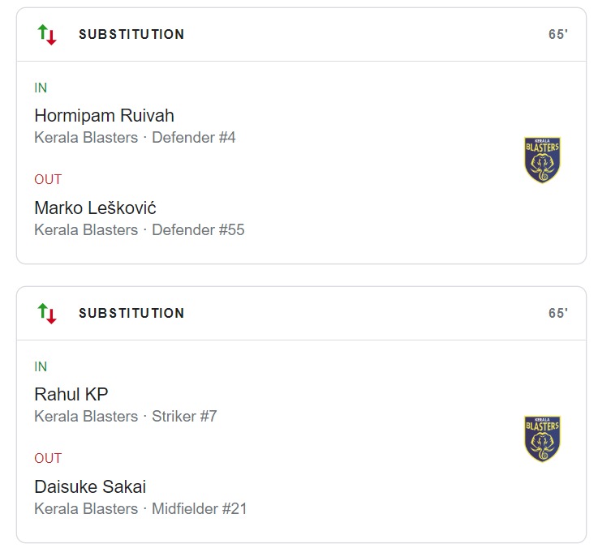Click the substitution arrows icon in Rahul KP's card
The image size is (598, 548).
pyautogui.click(x=47, y=313)
